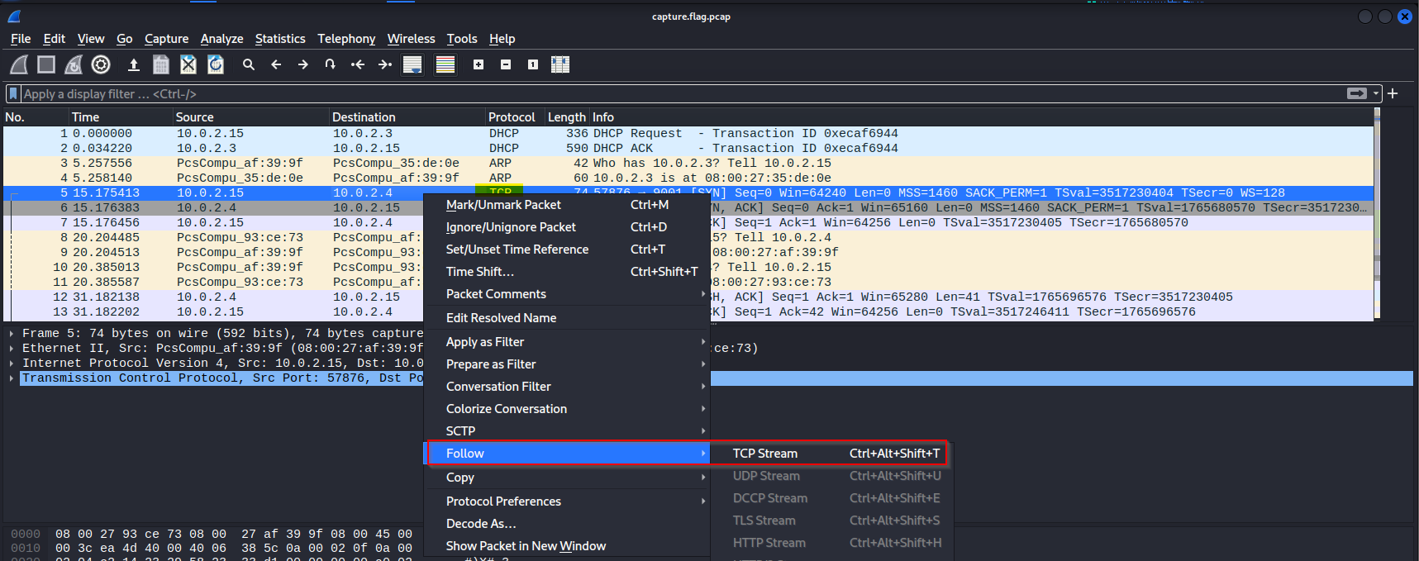The image size is (1419, 561).
Task: Select Time Shift… in context menu
Action: tap(567, 272)
